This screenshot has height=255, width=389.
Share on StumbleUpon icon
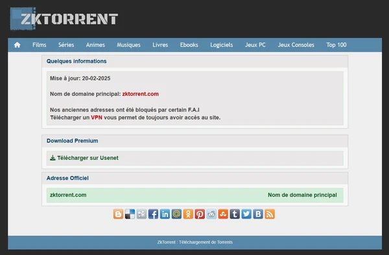[x=223, y=214]
